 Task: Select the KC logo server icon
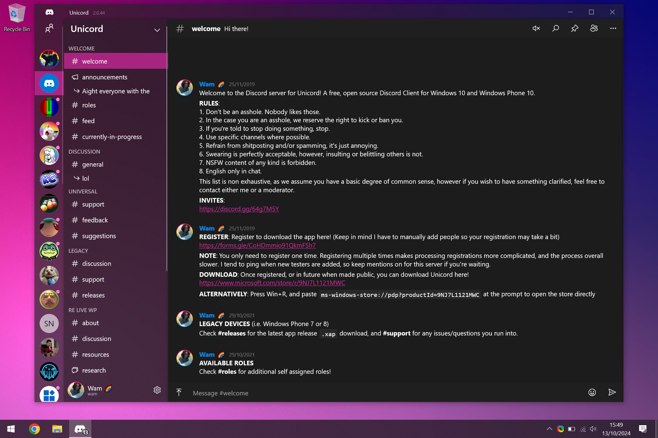49,179
